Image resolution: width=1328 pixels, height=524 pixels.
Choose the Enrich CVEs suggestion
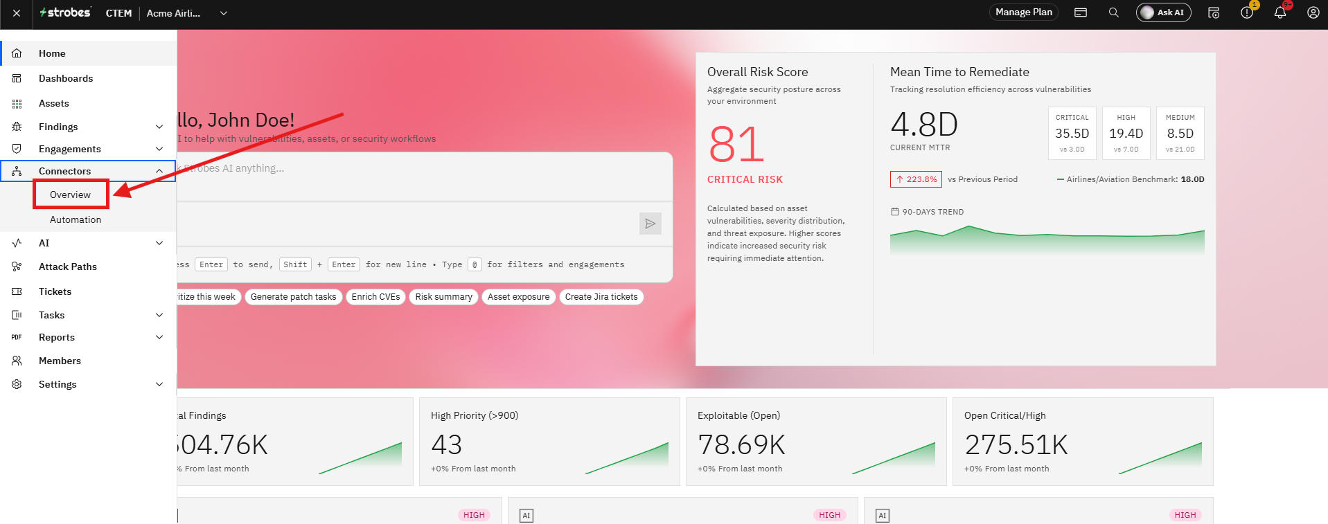click(x=376, y=297)
